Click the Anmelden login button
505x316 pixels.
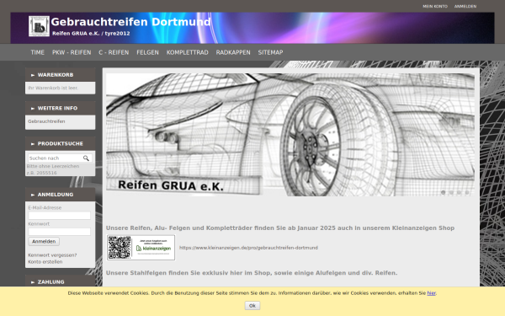point(44,241)
